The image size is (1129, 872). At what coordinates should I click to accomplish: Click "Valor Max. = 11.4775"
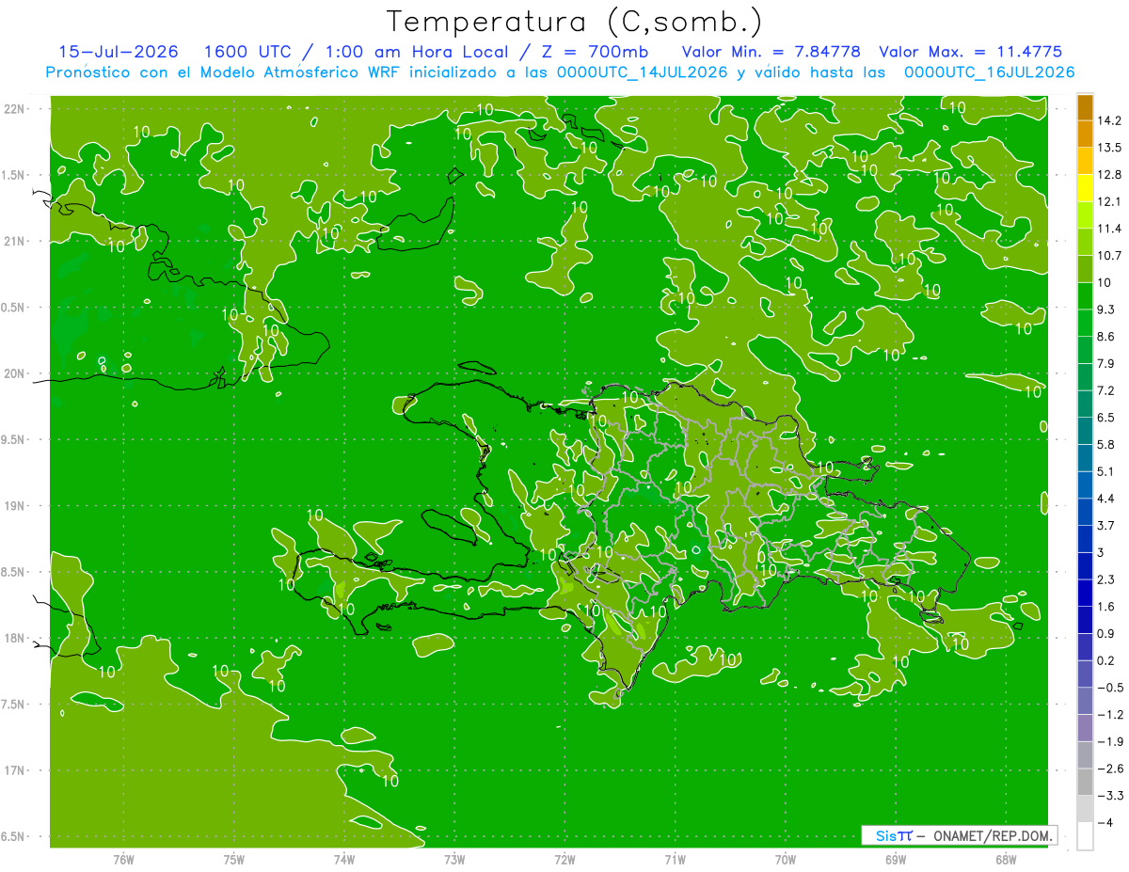pos(970,52)
